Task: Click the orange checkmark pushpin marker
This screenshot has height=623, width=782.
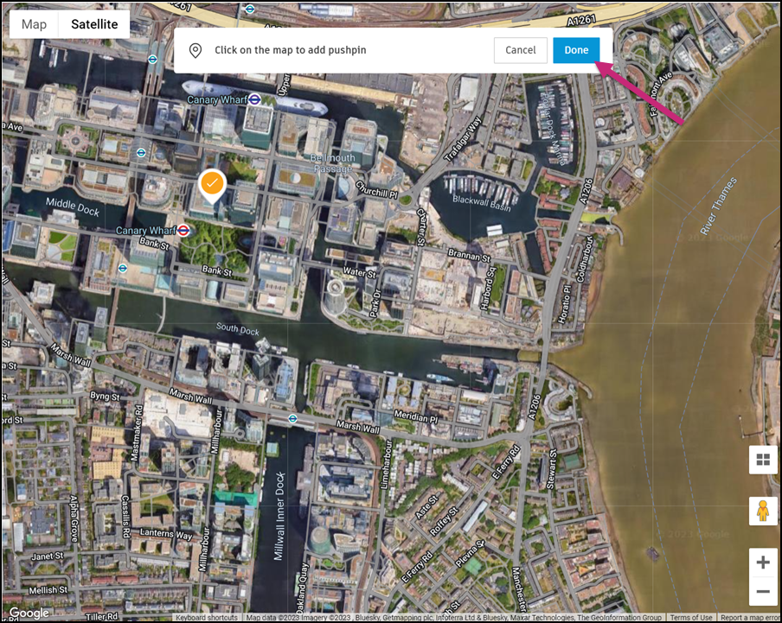Action: [x=212, y=184]
